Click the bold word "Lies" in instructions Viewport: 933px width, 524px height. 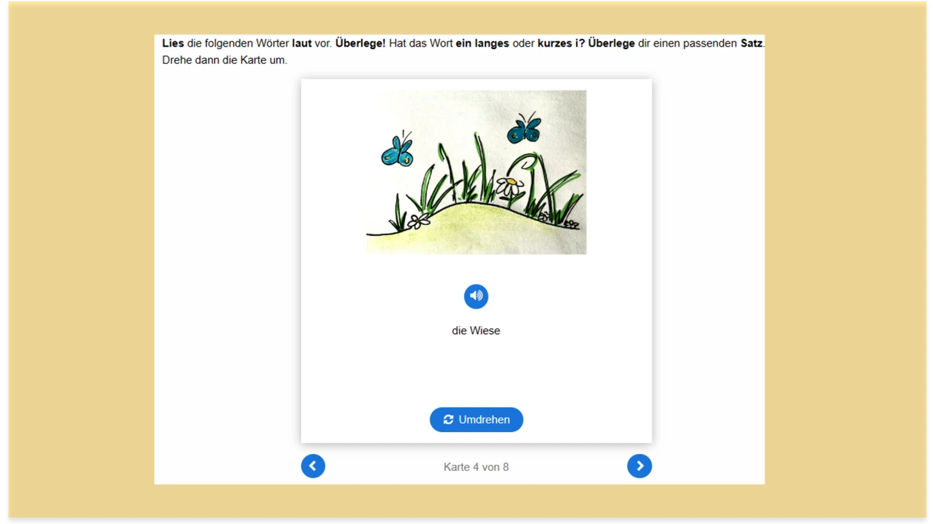(x=173, y=44)
